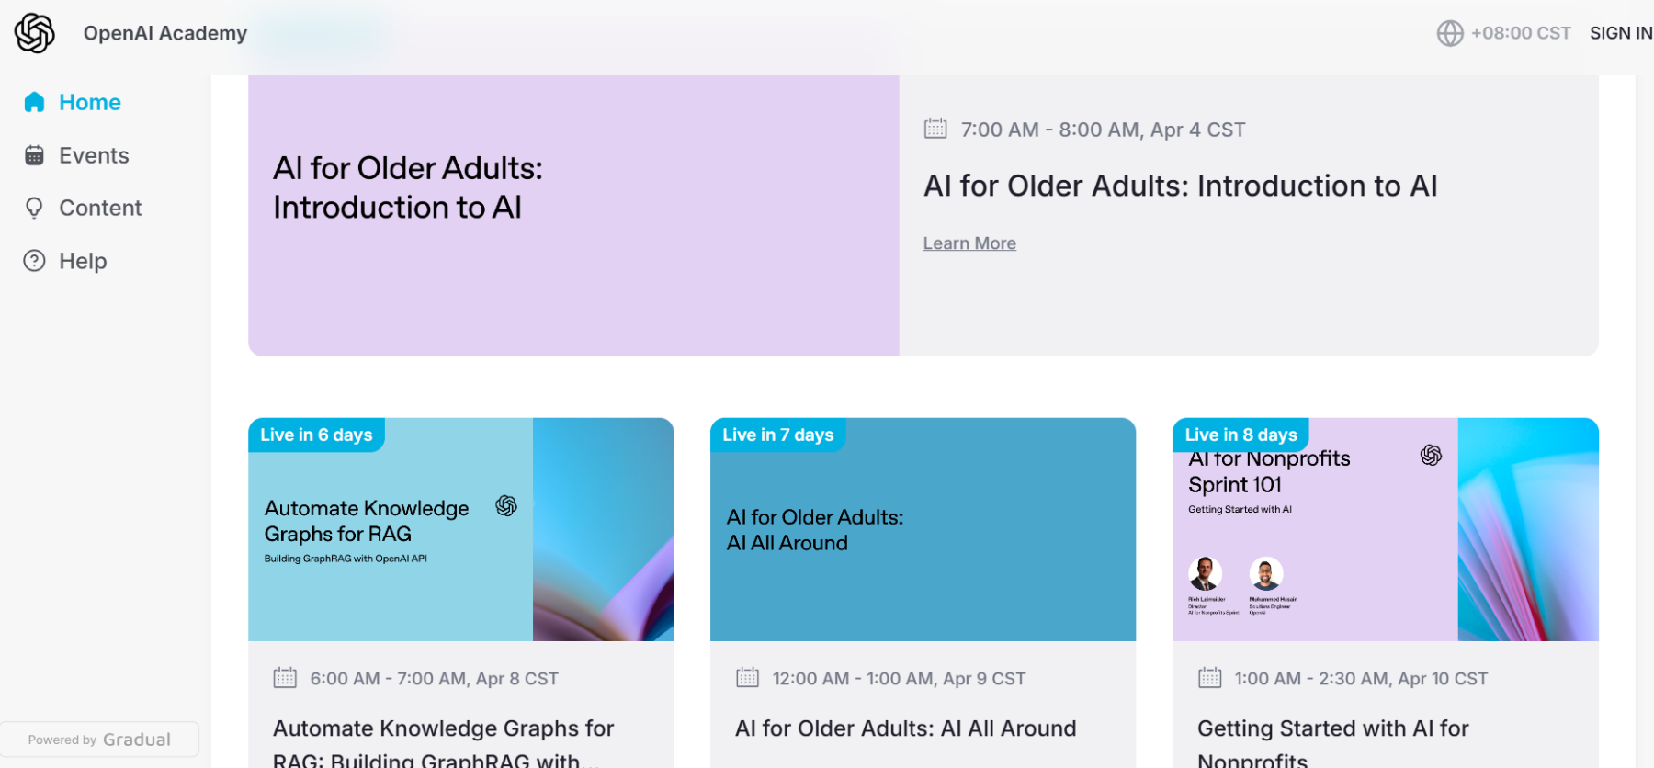The width and height of the screenshot is (1654, 768).
Task: Click the OpenAI Academy title text
Action: tap(165, 33)
